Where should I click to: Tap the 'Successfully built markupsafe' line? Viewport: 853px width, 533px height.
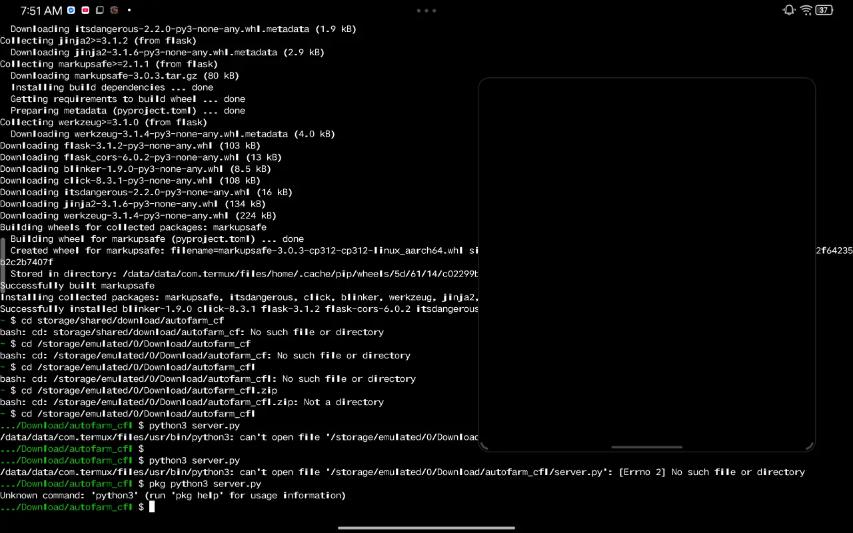click(77, 286)
